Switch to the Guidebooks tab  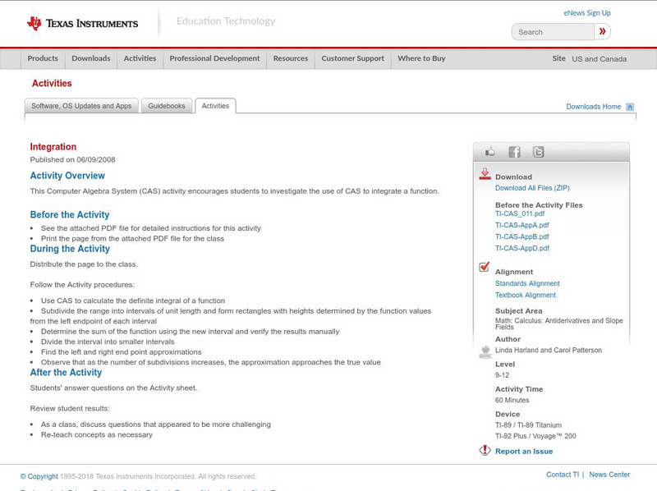point(167,105)
